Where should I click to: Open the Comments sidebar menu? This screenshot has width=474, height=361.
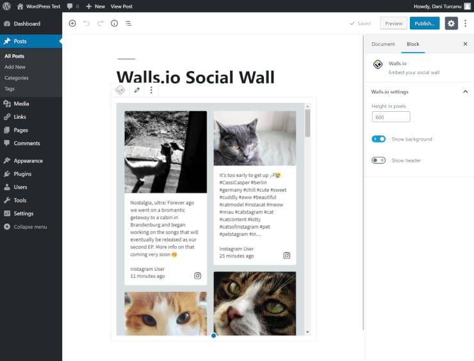pos(31,143)
